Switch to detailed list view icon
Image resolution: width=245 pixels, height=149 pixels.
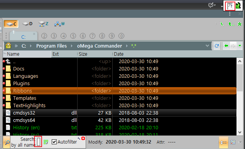pyautogui.click(x=223, y=142)
